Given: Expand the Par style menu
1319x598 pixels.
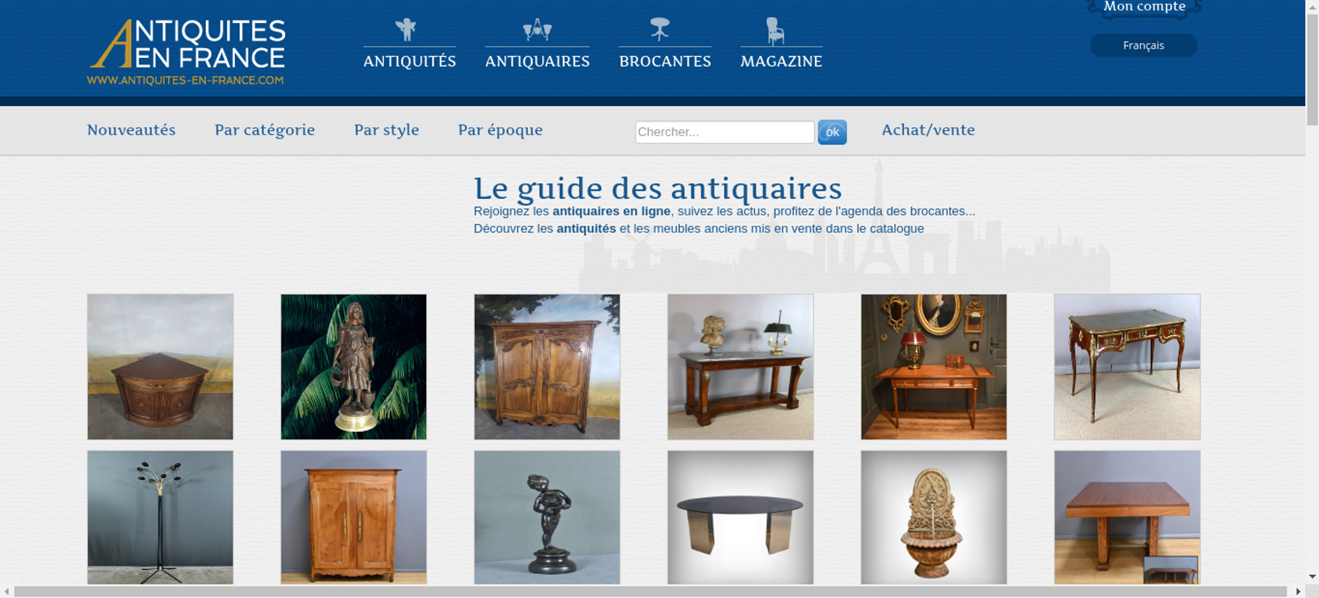Looking at the screenshot, I should (386, 130).
